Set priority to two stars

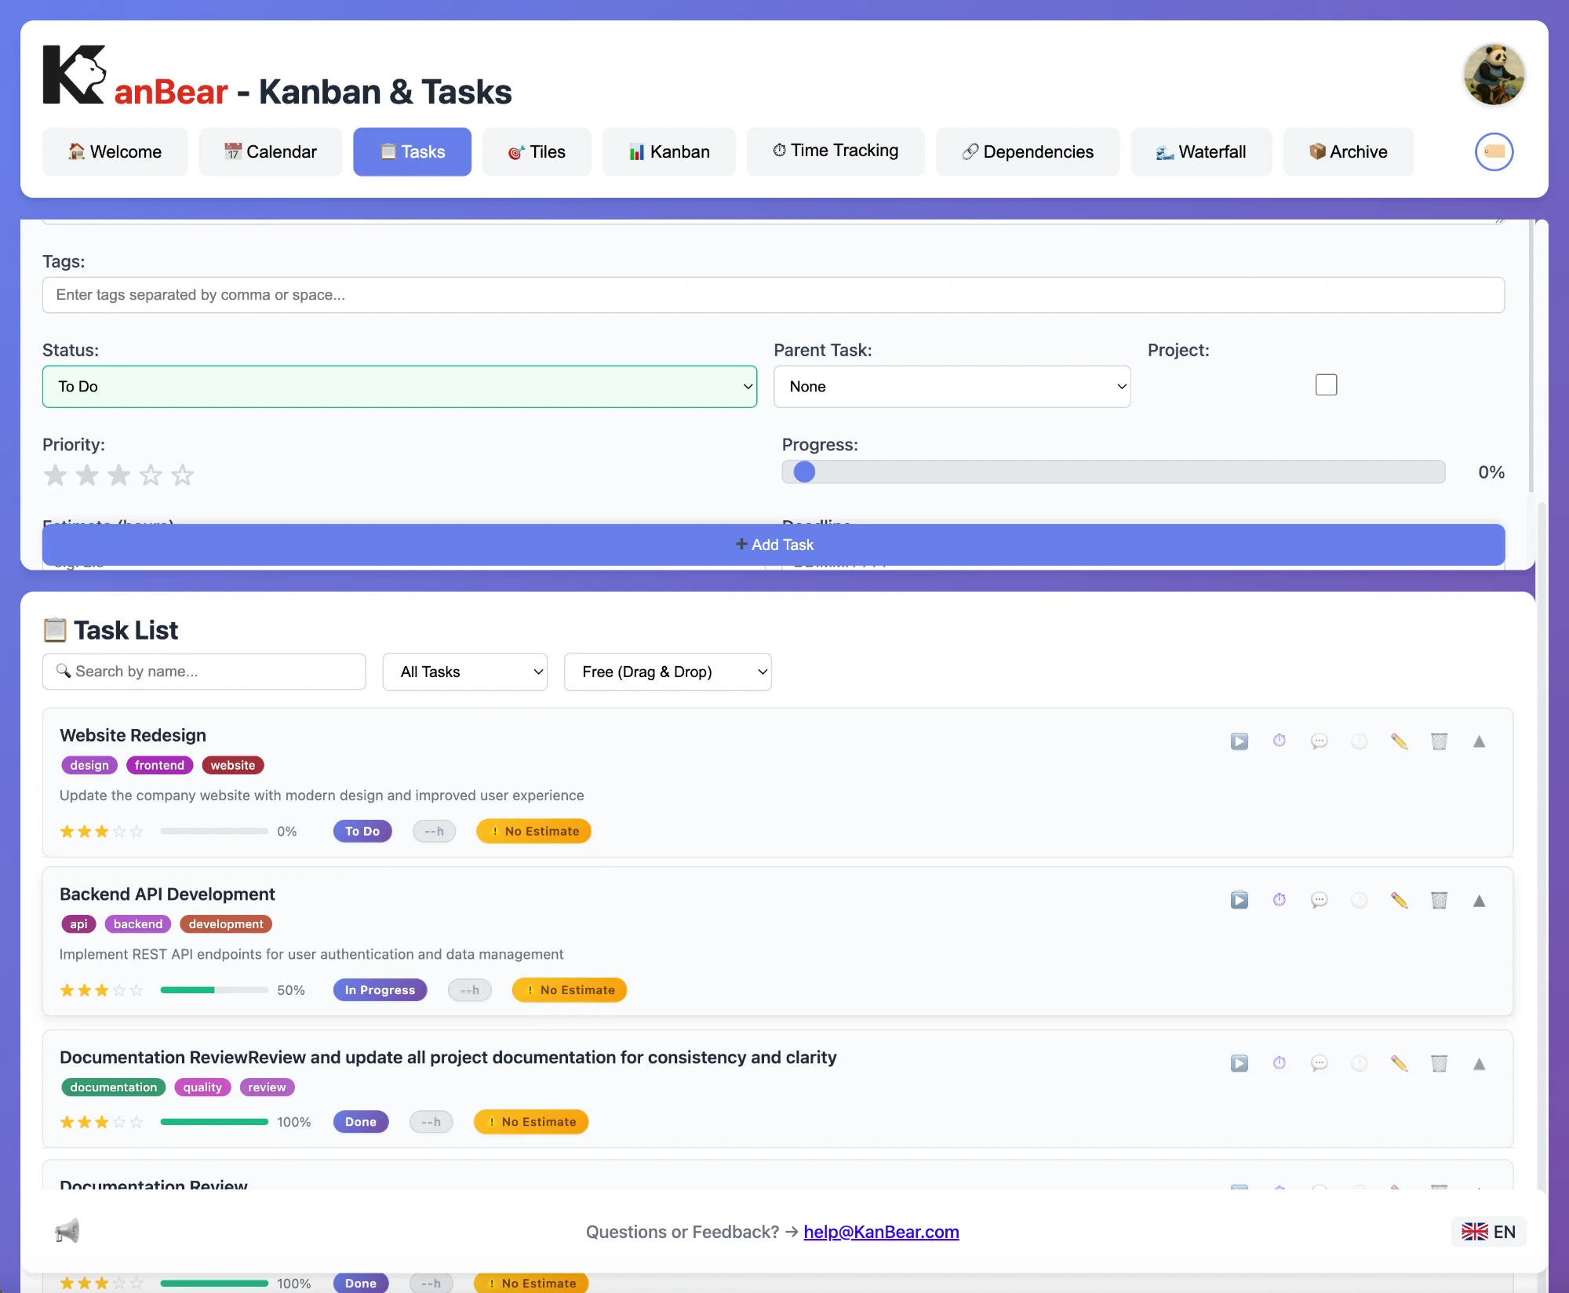point(87,475)
